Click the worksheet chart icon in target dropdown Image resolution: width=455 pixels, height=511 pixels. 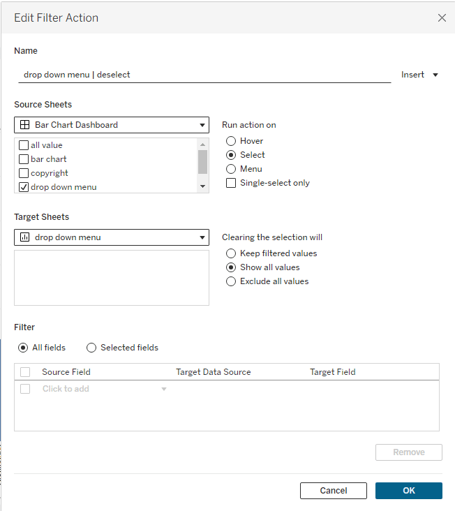[x=24, y=237]
